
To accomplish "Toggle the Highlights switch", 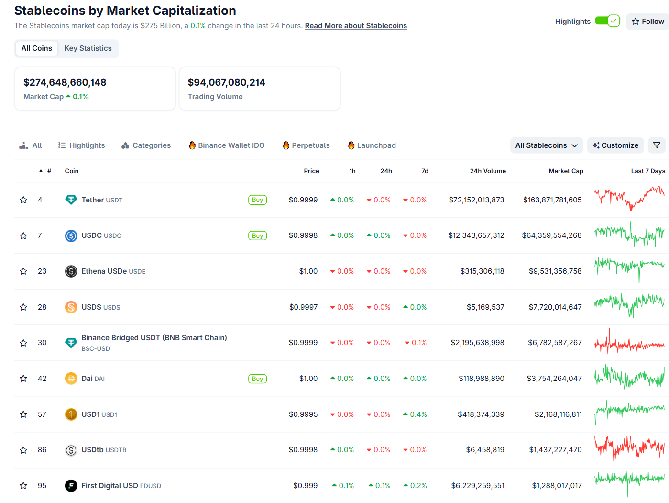I will click(607, 21).
